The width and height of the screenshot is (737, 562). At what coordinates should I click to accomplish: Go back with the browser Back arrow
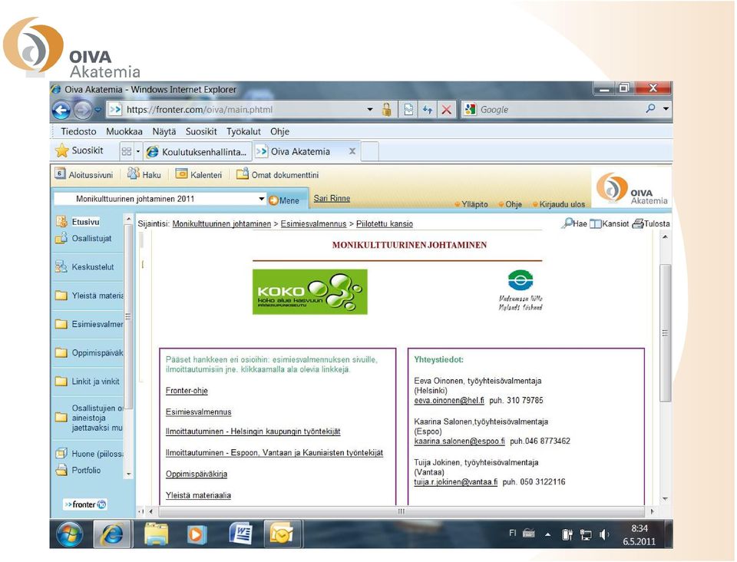61,111
